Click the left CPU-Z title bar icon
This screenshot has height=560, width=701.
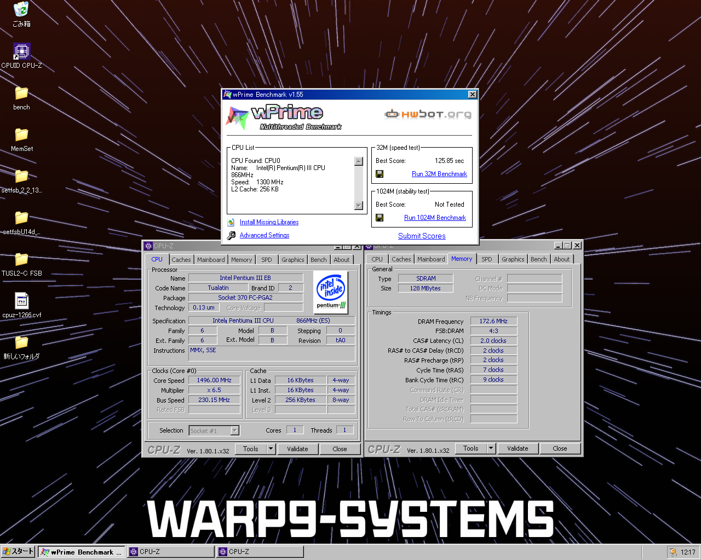click(148, 246)
